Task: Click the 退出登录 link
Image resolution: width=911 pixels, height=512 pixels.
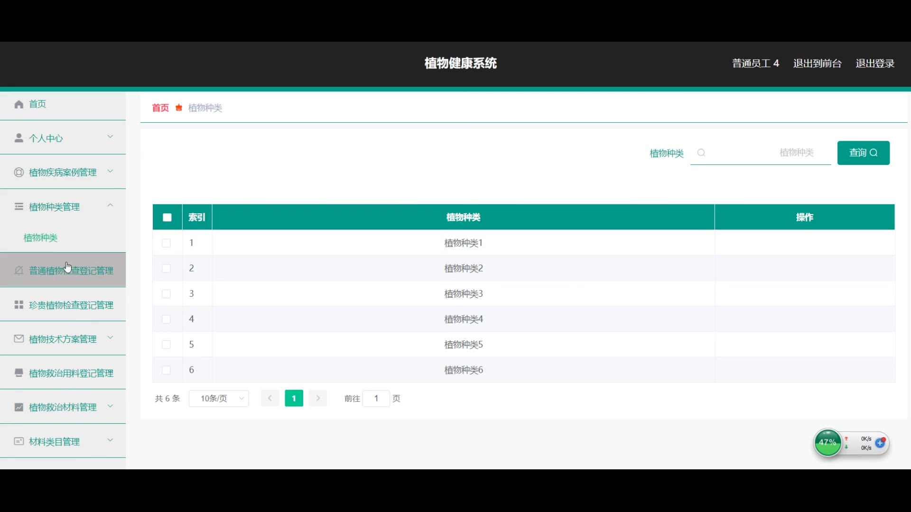Action: (875, 64)
